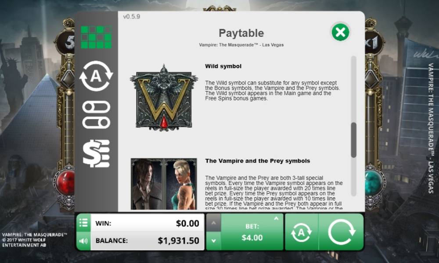439x263 pixels.
Task: Click the Wild symbol image
Action: pos(164,98)
